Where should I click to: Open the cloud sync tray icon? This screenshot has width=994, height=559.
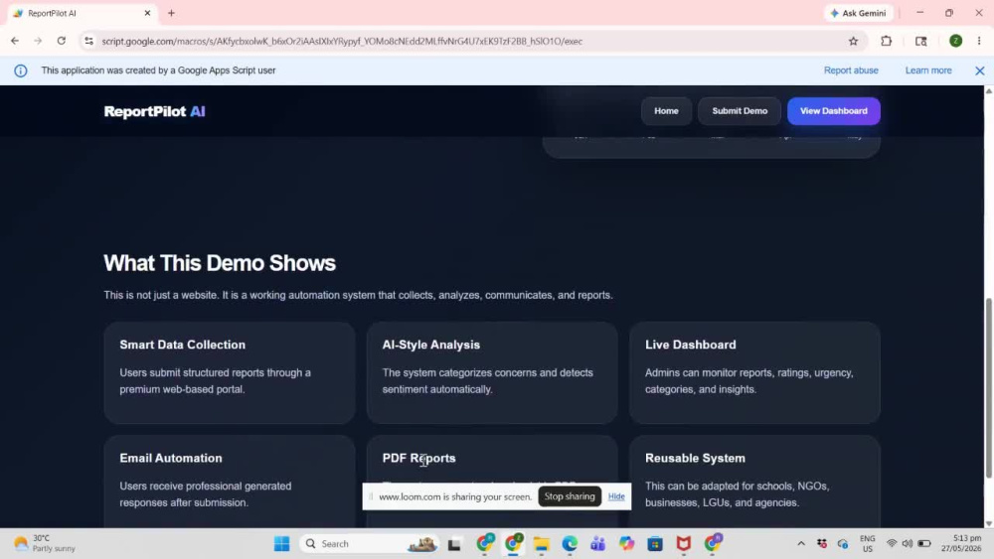(843, 543)
